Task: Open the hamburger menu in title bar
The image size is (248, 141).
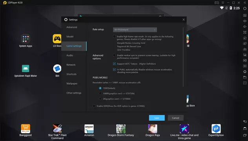Action: pos(223,3)
